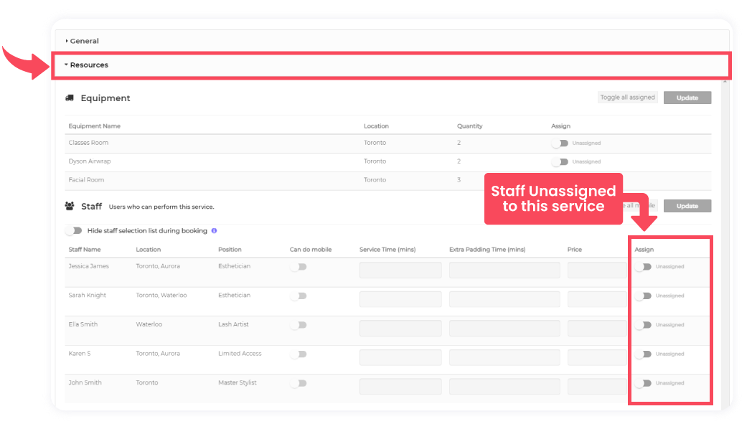Viewport: 752px width, 424px height.
Task: Toggle Can do mobile for Karen S
Action: [299, 354]
